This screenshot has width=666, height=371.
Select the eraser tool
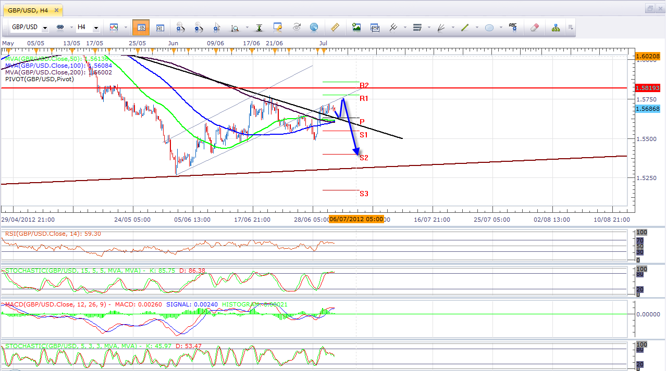point(534,27)
